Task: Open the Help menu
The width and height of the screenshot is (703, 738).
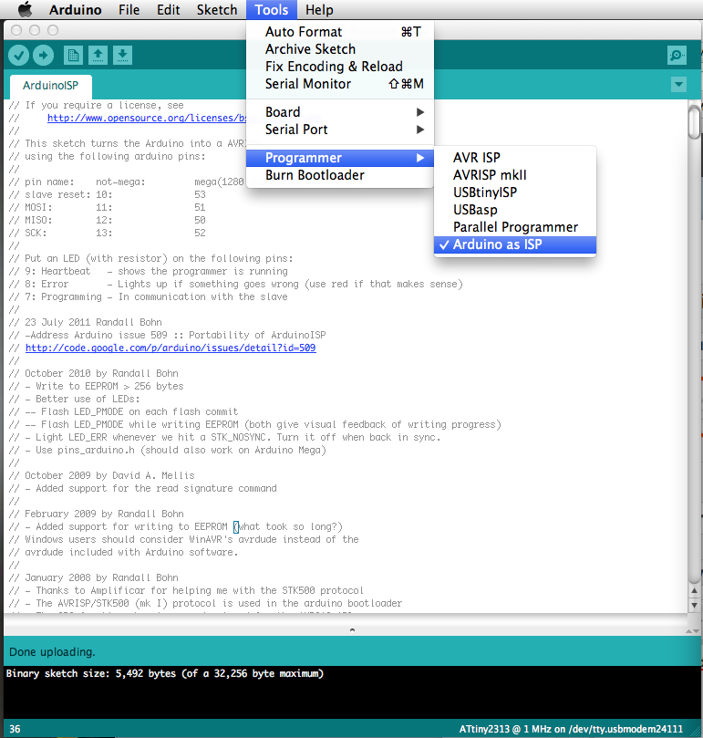Action: point(319,9)
